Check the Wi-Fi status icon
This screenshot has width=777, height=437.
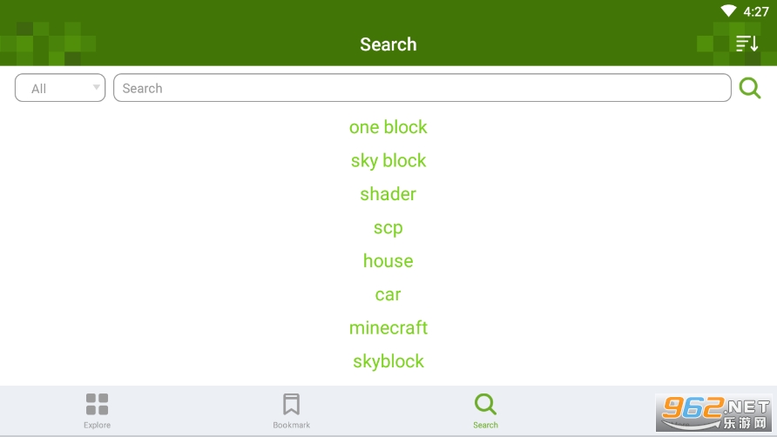(728, 11)
